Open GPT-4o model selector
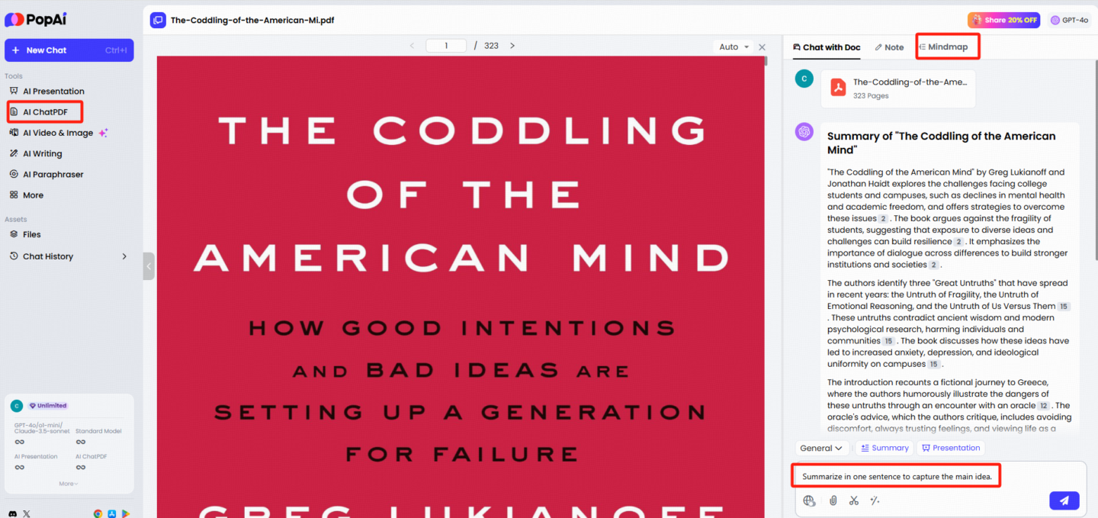The width and height of the screenshot is (1098, 518). (x=1069, y=20)
